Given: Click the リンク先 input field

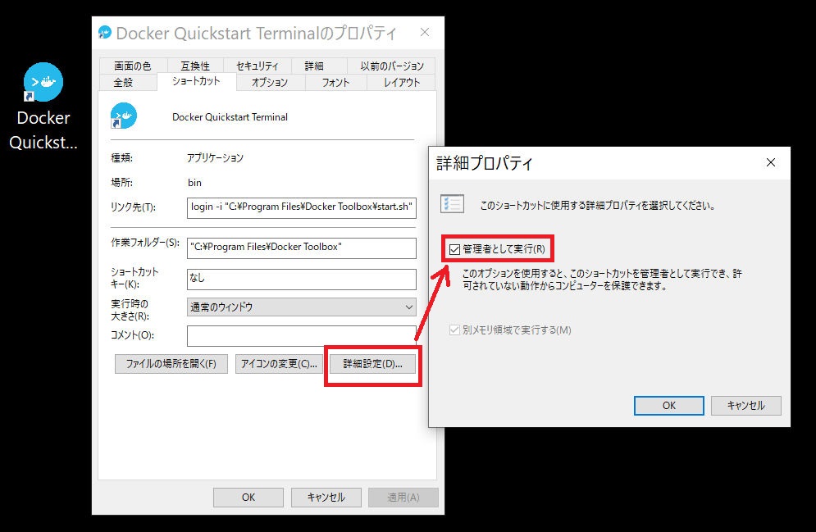Looking at the screenshot, I should [302, 207].
